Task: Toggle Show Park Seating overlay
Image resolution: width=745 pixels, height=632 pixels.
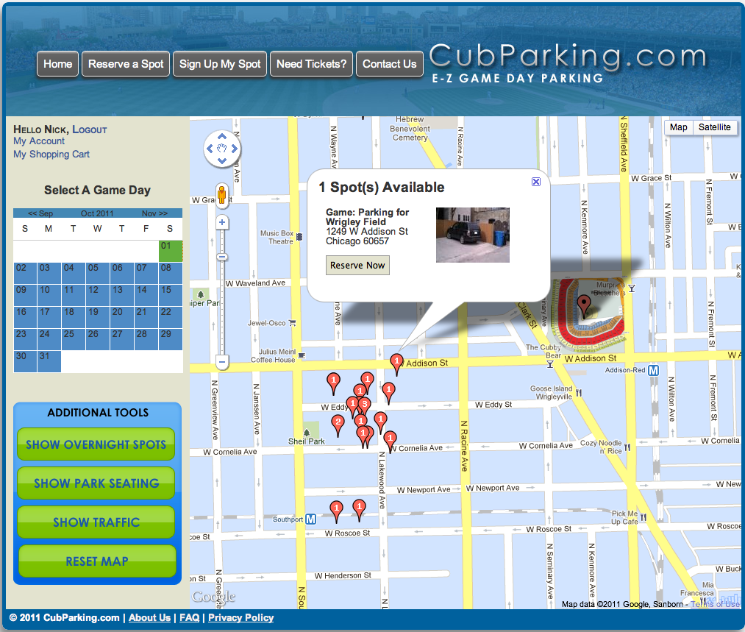Action: click(96, 483)
